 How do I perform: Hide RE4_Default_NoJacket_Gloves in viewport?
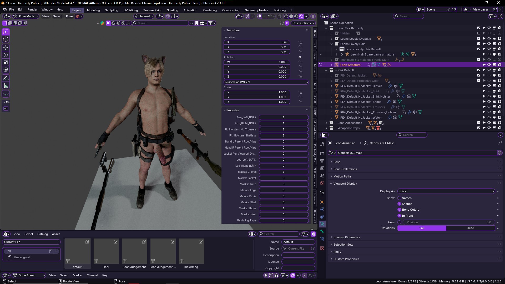click(489, 86)
